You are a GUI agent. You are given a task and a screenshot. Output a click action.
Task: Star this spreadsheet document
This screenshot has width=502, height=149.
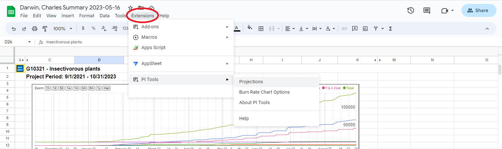pos(130,8)
